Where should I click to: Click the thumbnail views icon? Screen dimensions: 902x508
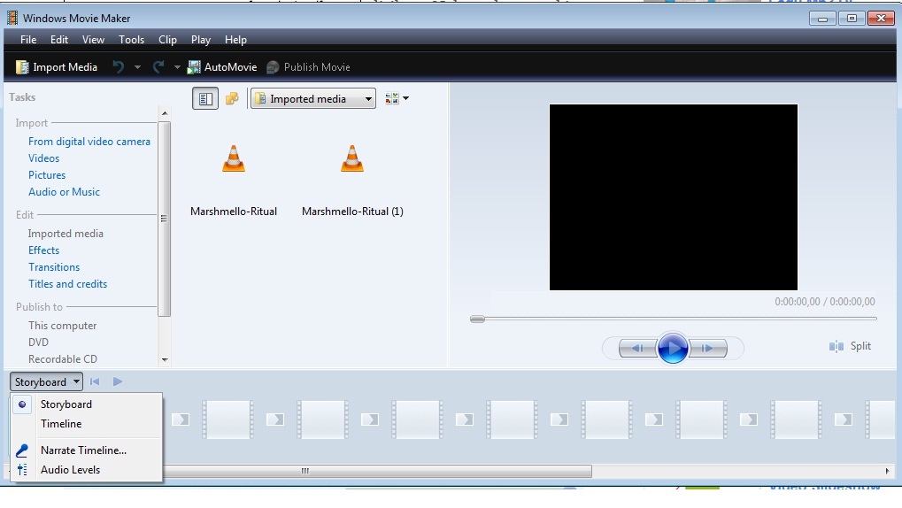[392, 98]
